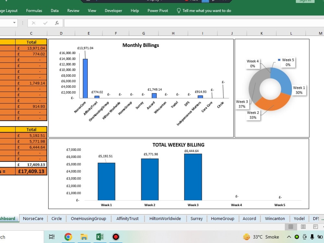Open the Review ribbon tab
The width and height of the screenshot is (324, 243).
[x=73, y=11]
